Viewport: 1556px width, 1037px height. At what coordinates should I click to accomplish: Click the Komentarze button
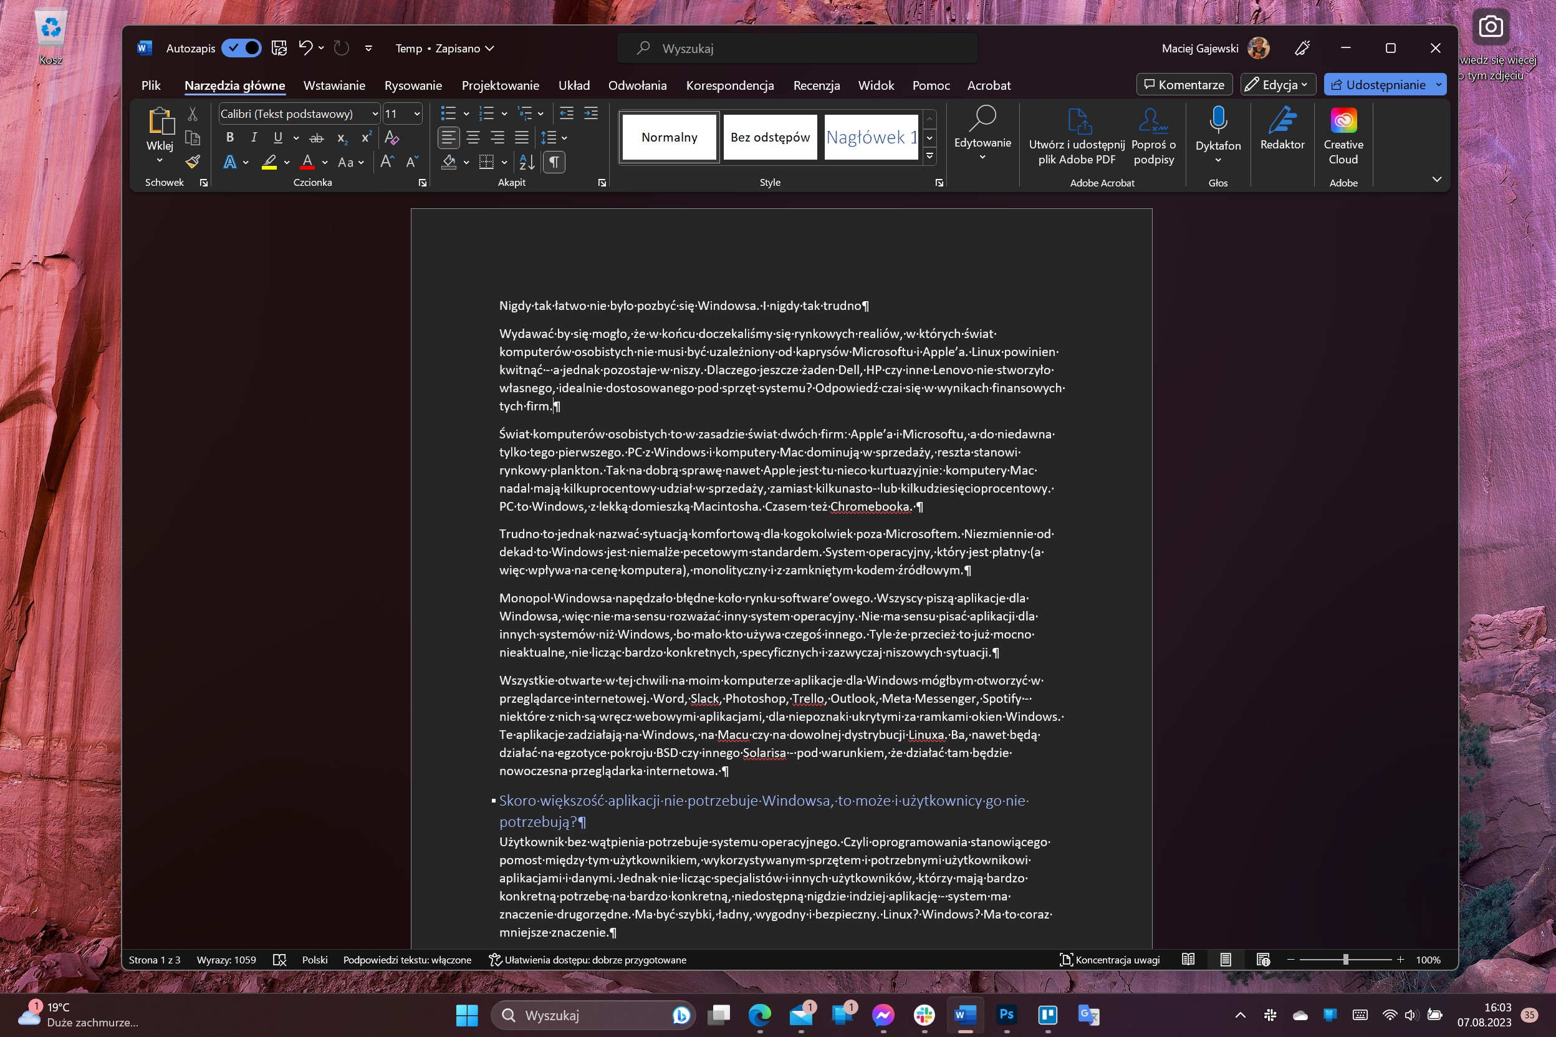[x=1184, y=84]
